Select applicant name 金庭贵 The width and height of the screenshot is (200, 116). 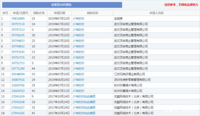(x=118, y=18)
